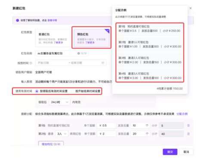Click the 分配示例 popup title
The height and width of the screenshot is (159, 215).
(121, 10)
